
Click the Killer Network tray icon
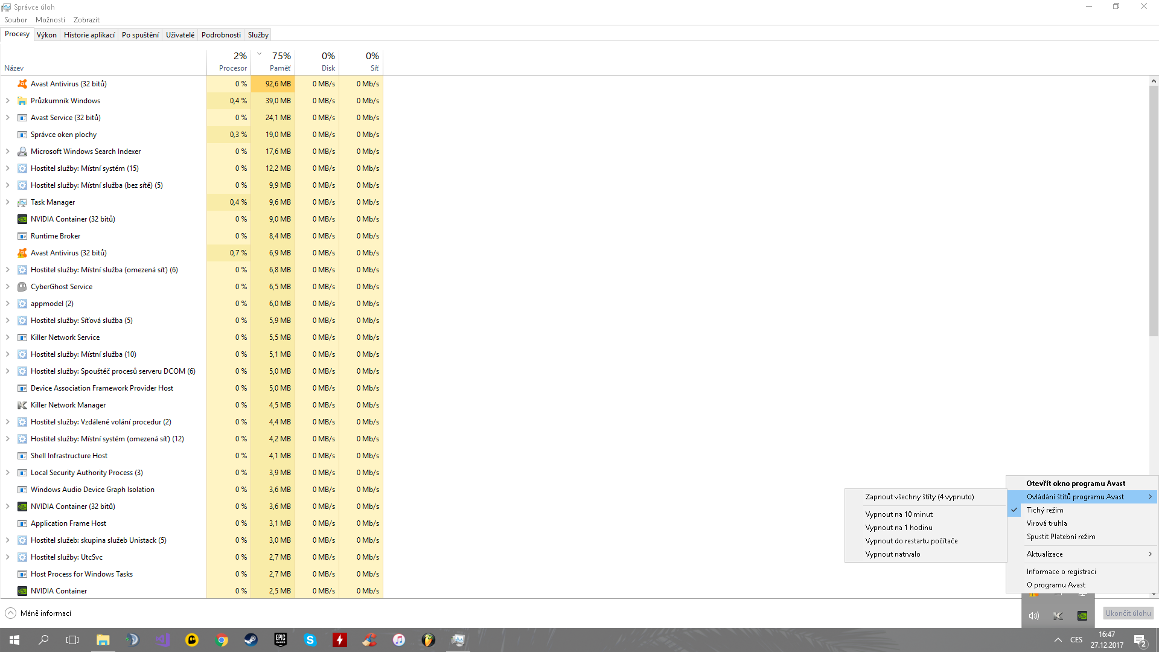tap(1058, 616)
